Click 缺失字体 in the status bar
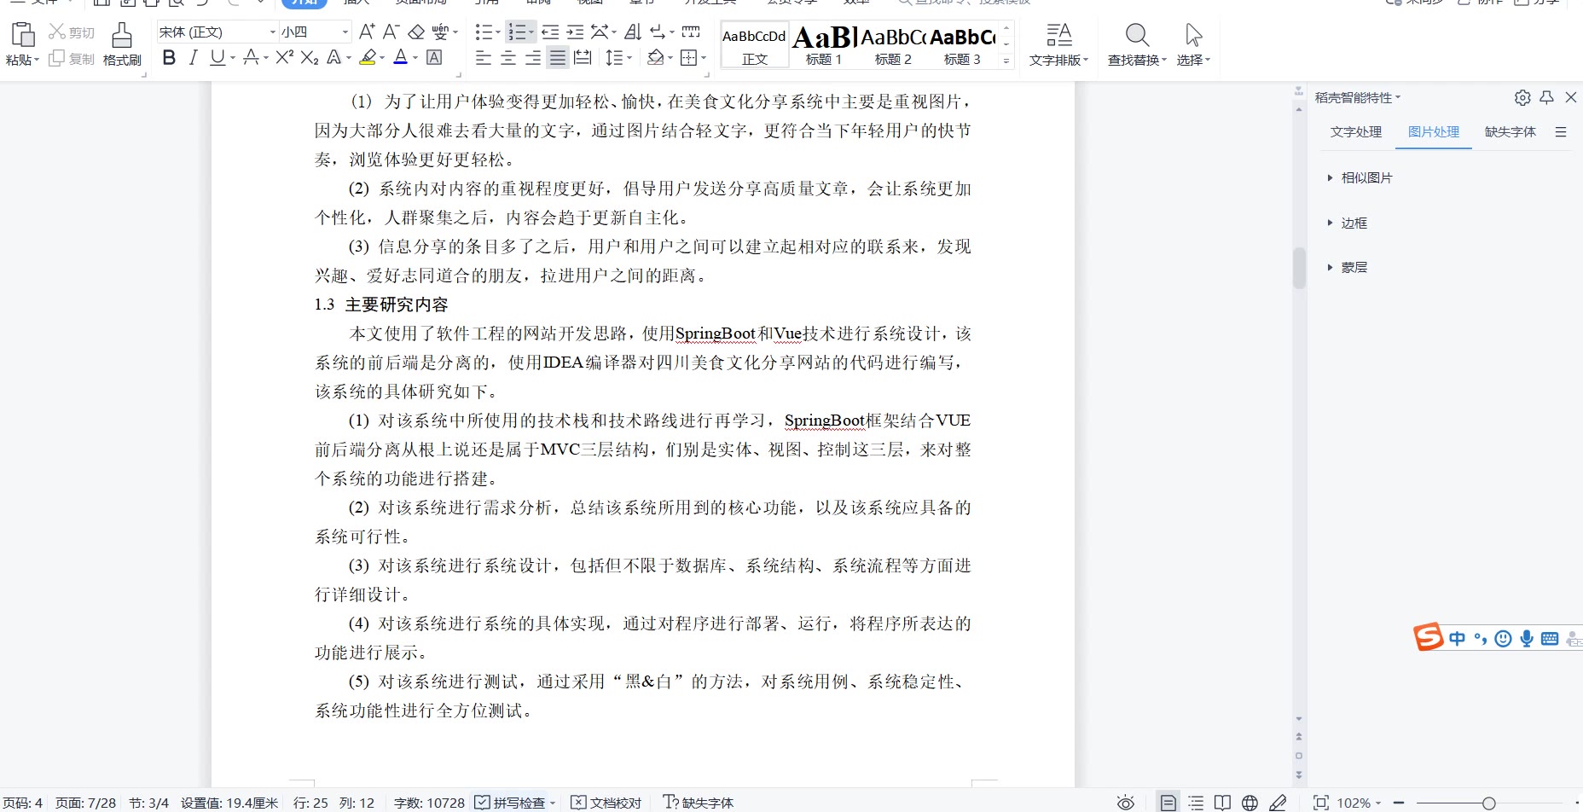The width and height of the screenshot is (1583, 812). coord(699,803)
